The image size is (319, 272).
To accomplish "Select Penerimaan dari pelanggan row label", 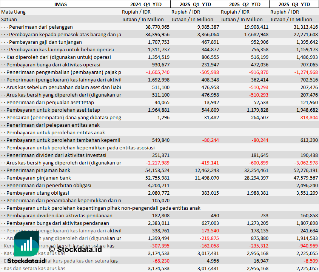I will click(41, 27).
